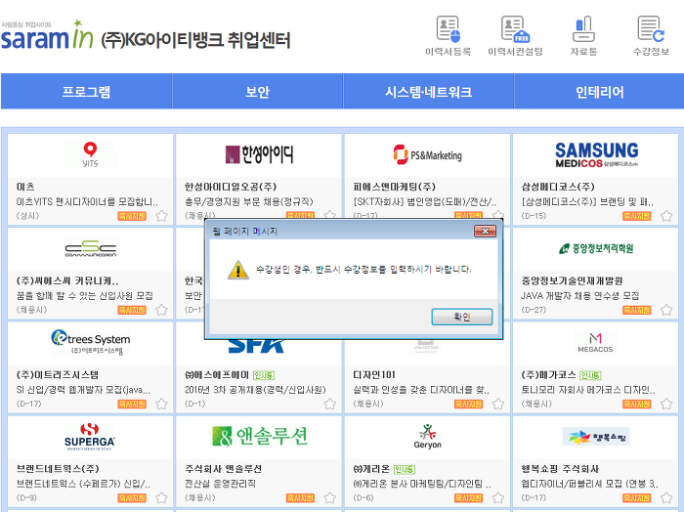Select the 인테리어 tab

coord(599,92)
